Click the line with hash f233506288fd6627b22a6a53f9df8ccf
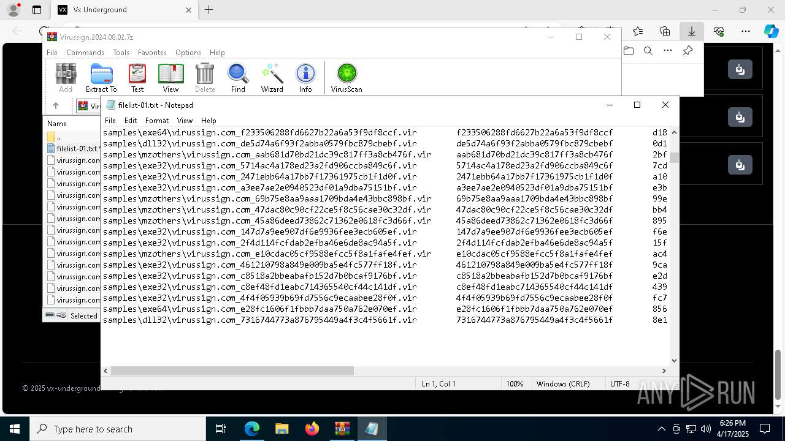This screenshot has height=441, width=785. [x=385, y=132]
